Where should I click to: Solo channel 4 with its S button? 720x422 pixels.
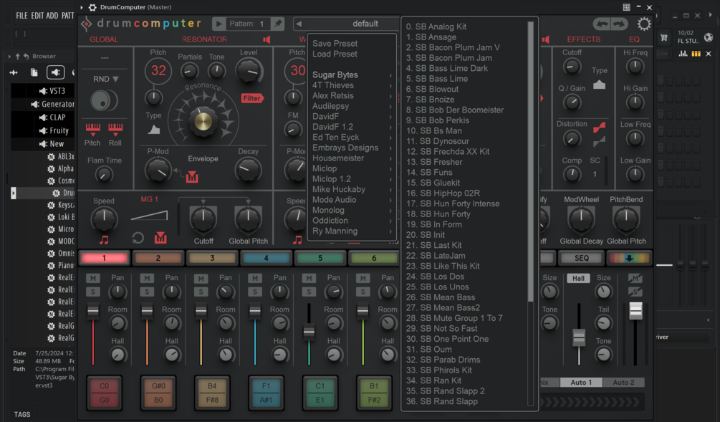coord(255,292)
